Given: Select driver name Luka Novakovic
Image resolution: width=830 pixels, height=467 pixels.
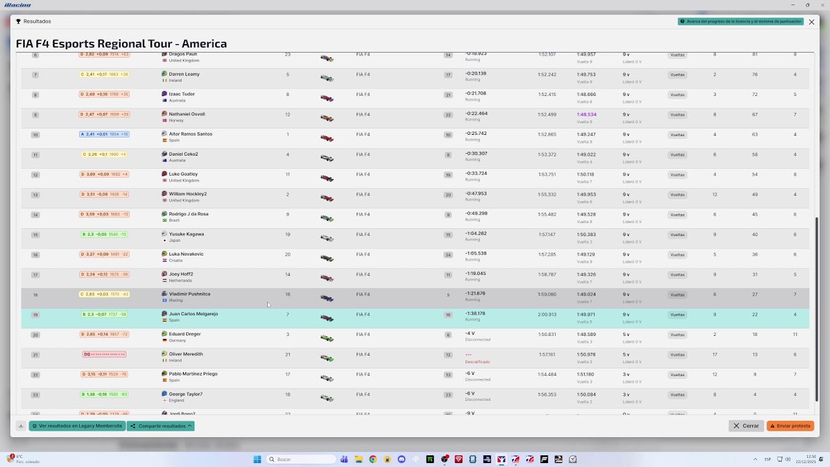Looking at the screenshot, I should [186, 254].
